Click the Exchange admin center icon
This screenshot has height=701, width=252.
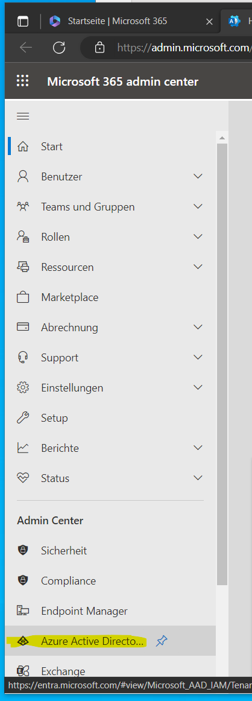point(23,671)
